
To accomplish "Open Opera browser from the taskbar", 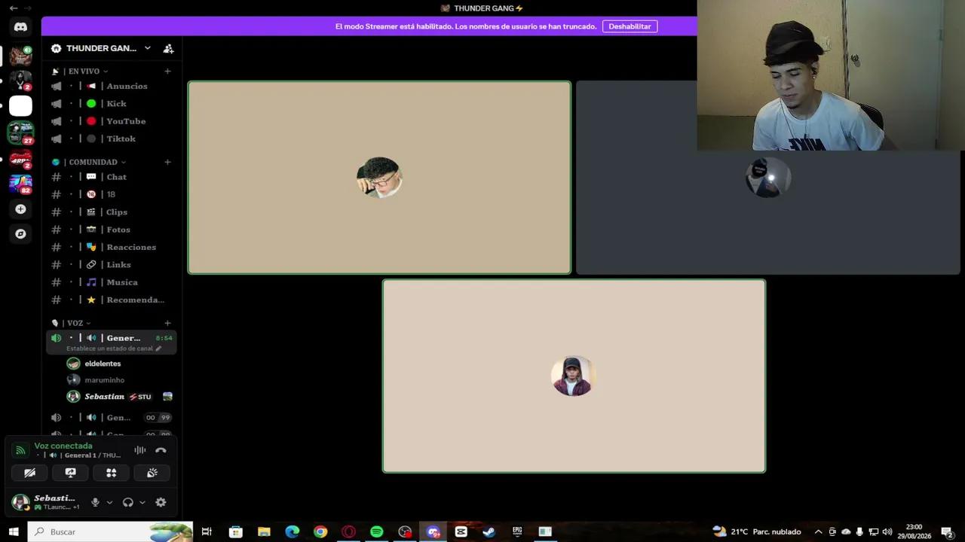I will point(348,531).
